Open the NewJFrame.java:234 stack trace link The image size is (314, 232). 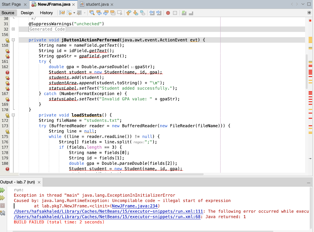[x=135, y=206]
